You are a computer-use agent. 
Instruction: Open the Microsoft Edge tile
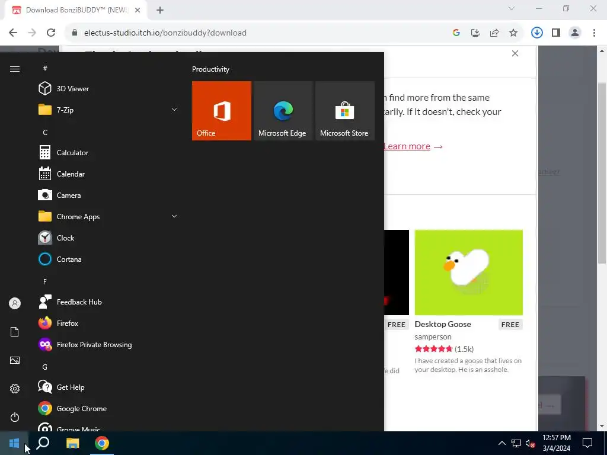point(283,111)
